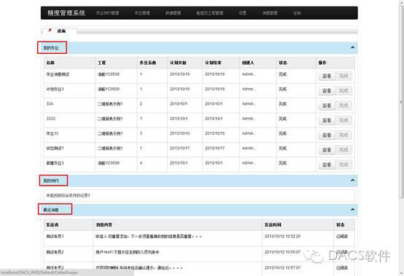Screen dimensions: 404x276
Task: Click the 最近消息 section title
Action: pyautogui.click(x=51, y=210)
